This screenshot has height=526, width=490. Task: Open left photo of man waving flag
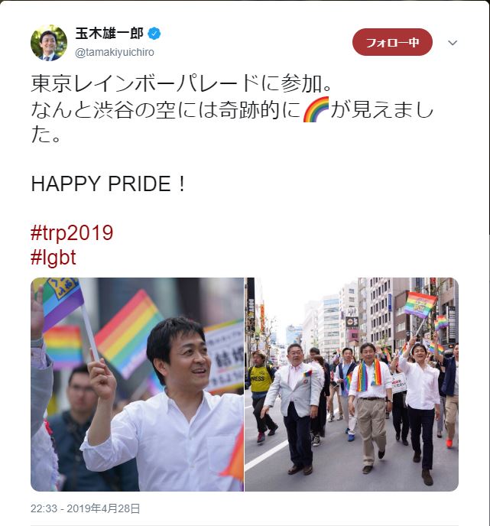click(x=137, y=385)
